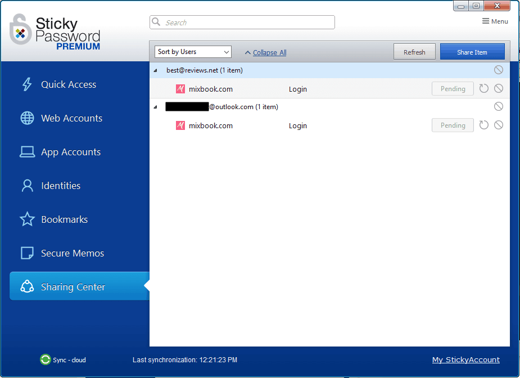Screen dimensions: 520x378
Task: Select the Quick Access lightning icon
Action: [27, 84]
